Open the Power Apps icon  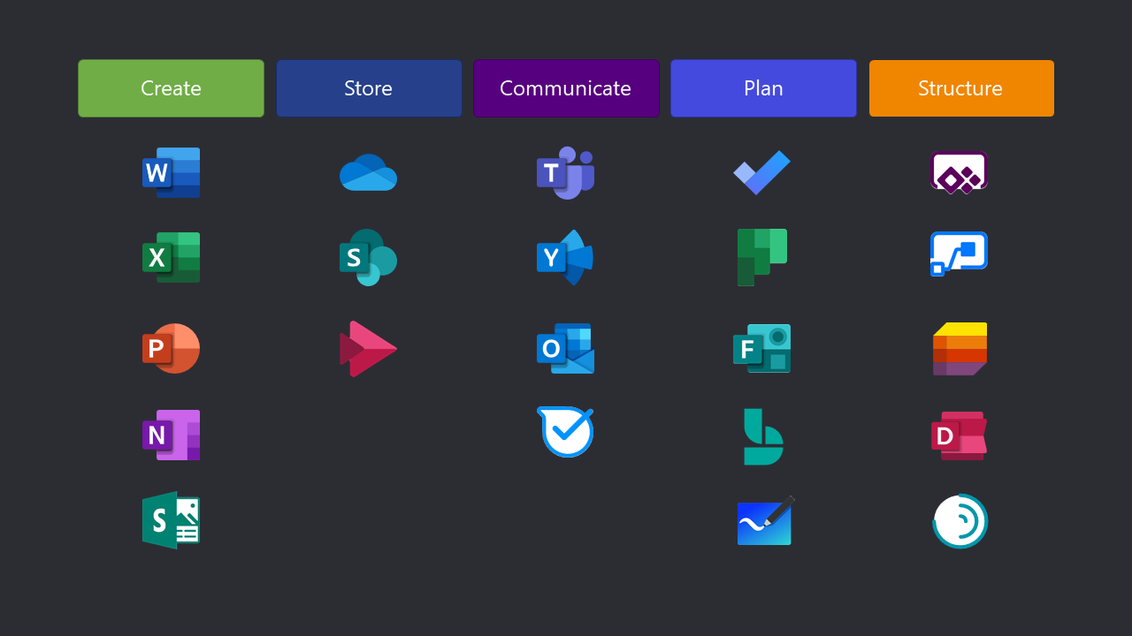(960, 172)
